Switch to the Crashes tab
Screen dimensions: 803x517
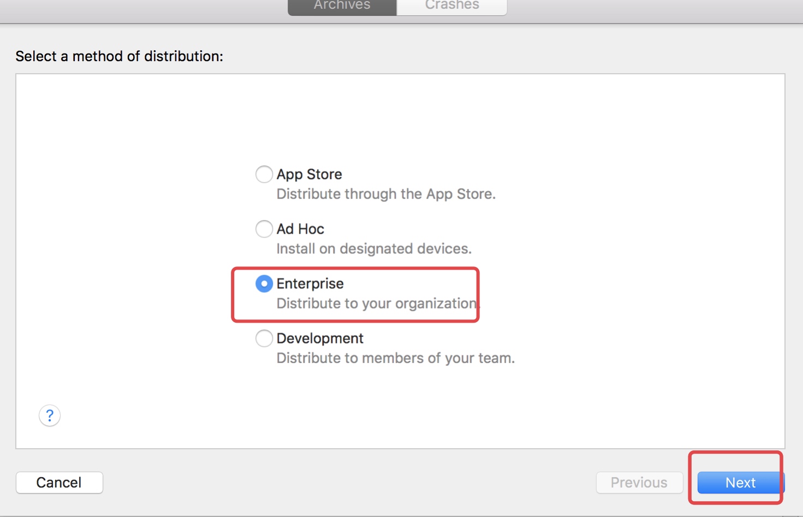[x=452, y=7]
